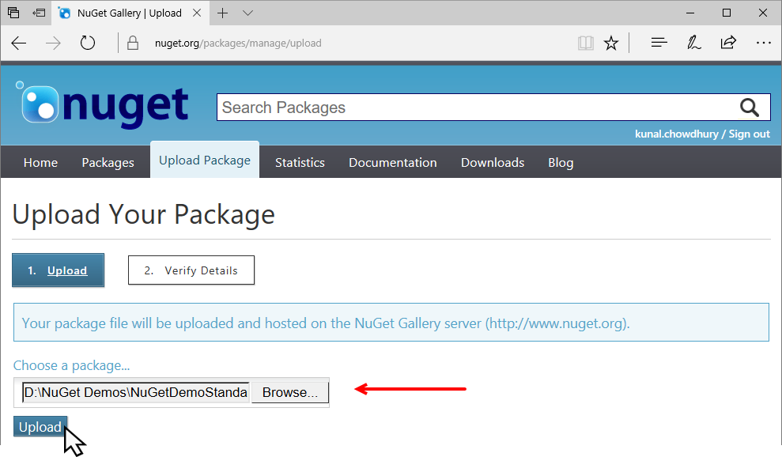The height and width of the screenshot is (457, 782).
Task: Open the NuGet logo homepage link
Action: (102, 105)
